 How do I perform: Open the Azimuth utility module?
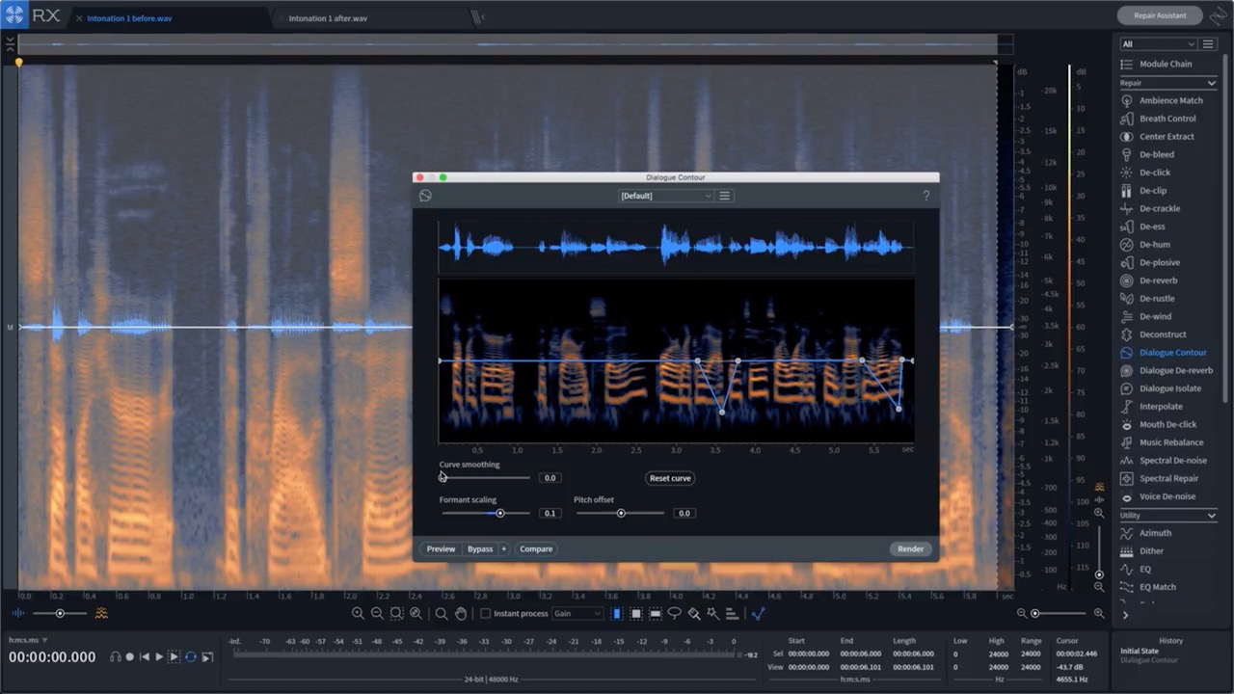click(1155, 533)
